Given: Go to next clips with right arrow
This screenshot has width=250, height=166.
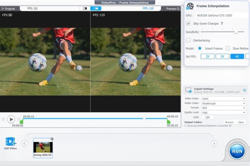Looking at the screenshot, I should tap(214, 143).
